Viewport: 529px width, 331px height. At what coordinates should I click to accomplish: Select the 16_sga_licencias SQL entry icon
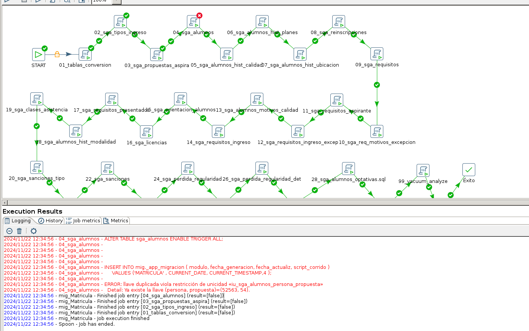click(x=146, y=132)
